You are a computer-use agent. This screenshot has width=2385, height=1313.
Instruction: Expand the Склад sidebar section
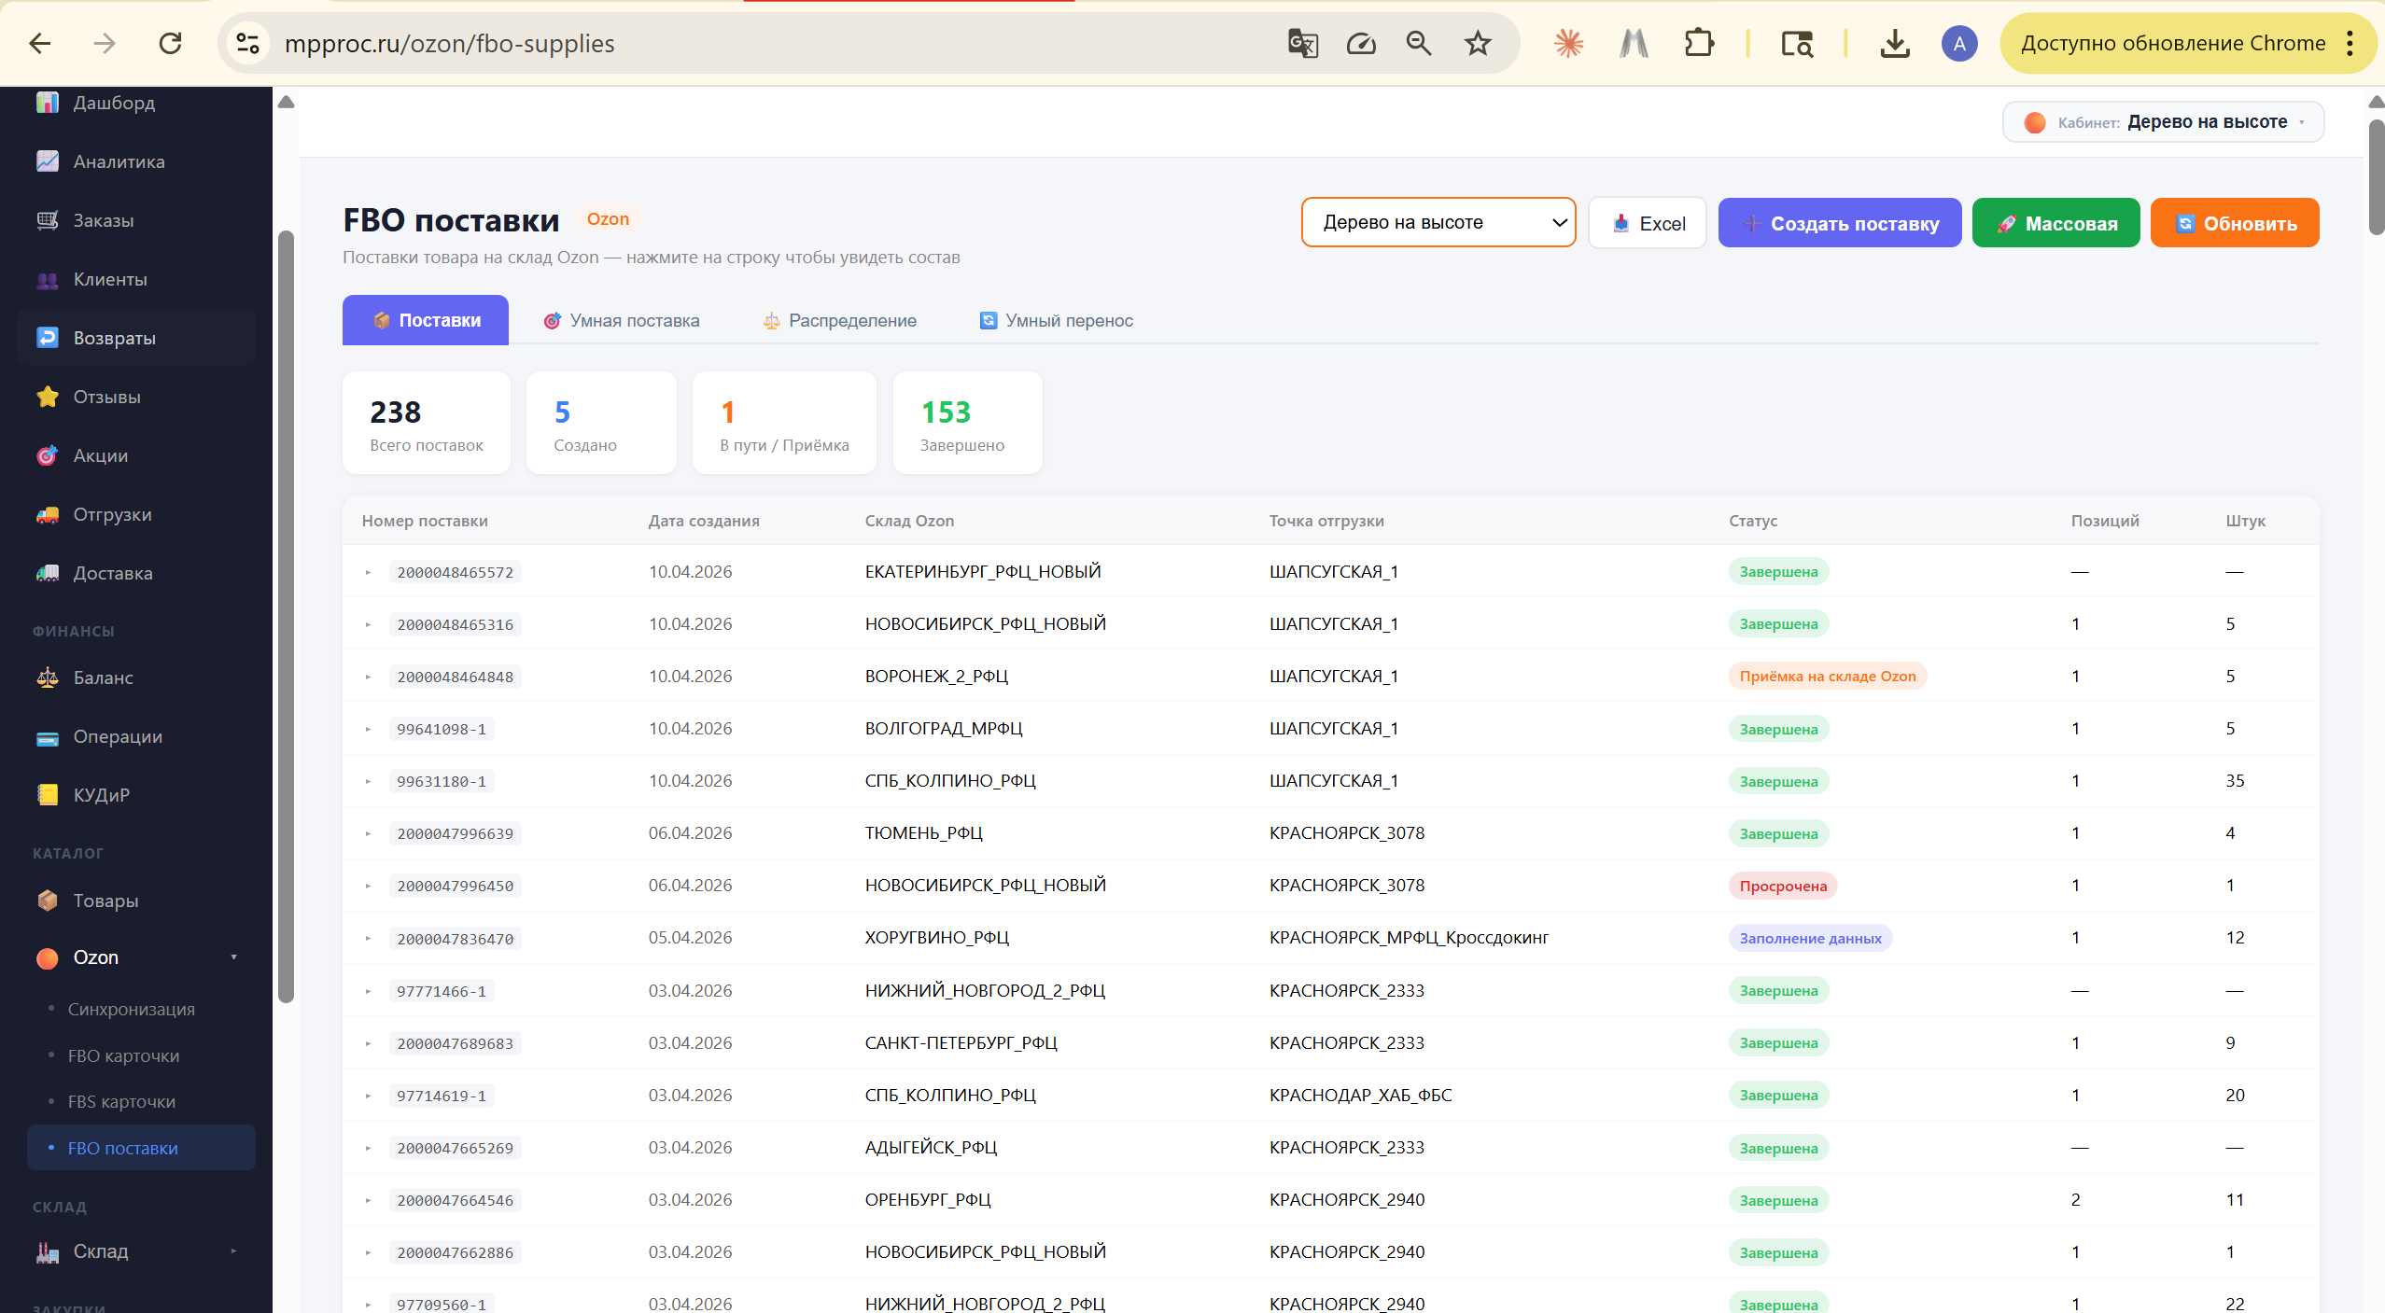233,1251
